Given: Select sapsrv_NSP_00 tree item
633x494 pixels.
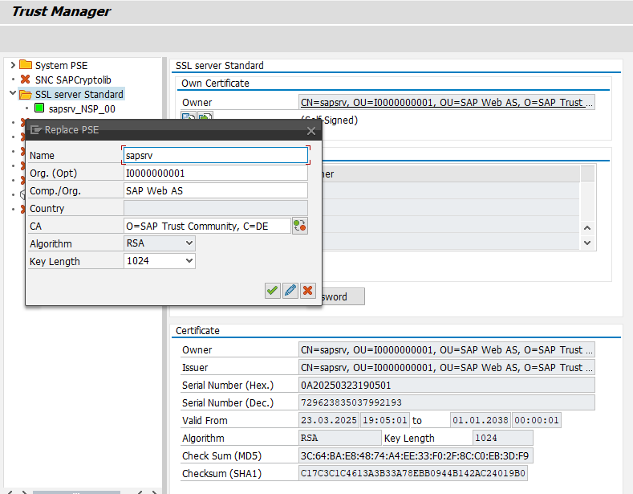Looking at the screenshot, I should [82, 108].
